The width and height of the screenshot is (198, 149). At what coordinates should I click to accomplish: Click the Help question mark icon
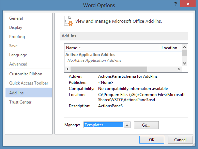[176, 4]
